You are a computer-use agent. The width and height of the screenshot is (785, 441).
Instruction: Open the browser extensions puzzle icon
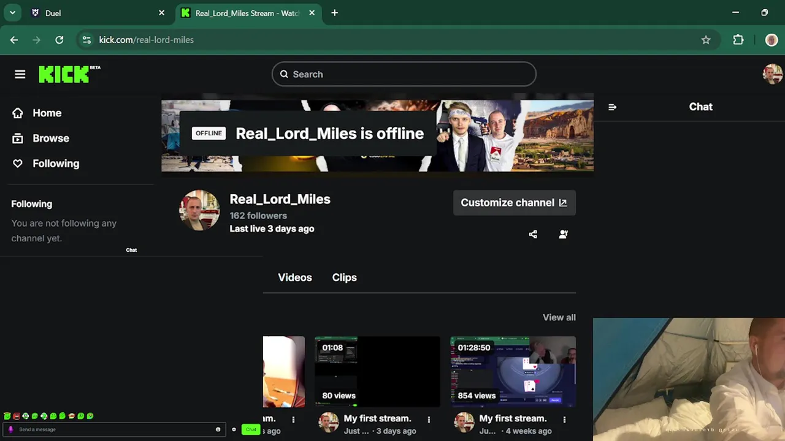(738, 40)
